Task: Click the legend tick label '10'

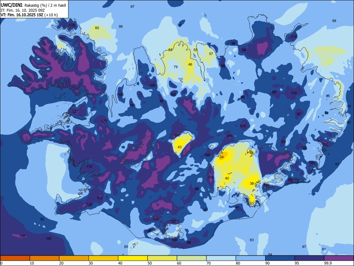Action: (32, 263)
